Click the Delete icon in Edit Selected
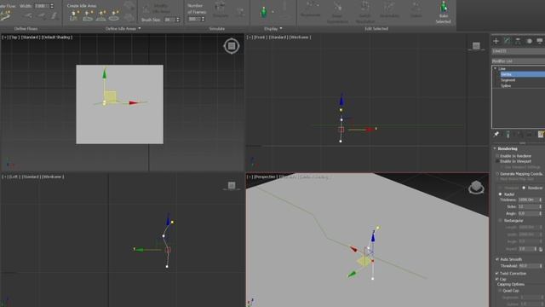The image size is (545, 307). tap(416, 7)
